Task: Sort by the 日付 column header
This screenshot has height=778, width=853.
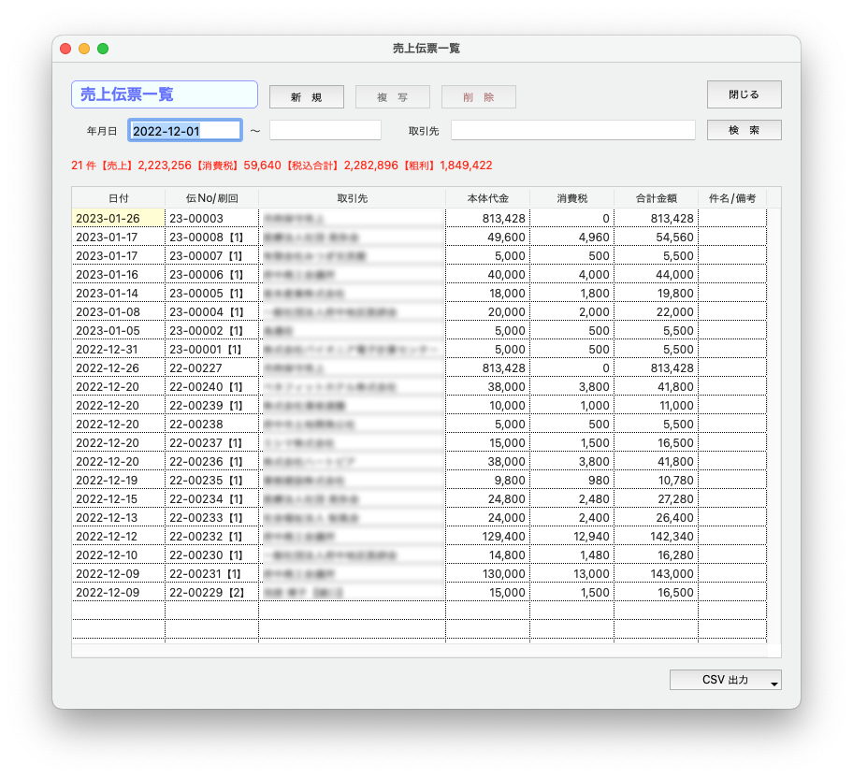Action: [x=119, y=198]
